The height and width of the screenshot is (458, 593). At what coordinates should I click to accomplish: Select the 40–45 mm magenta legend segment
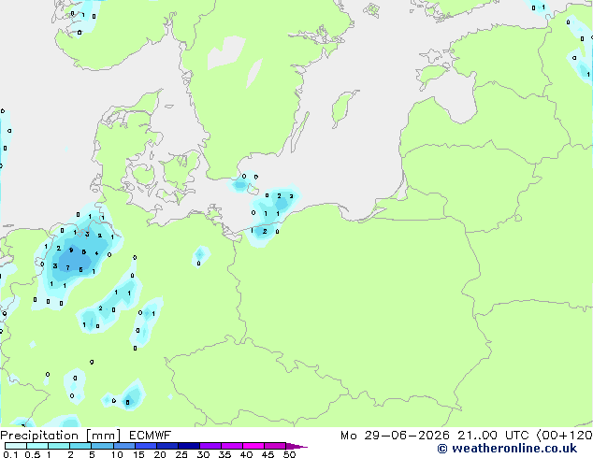tap(253, 446)
